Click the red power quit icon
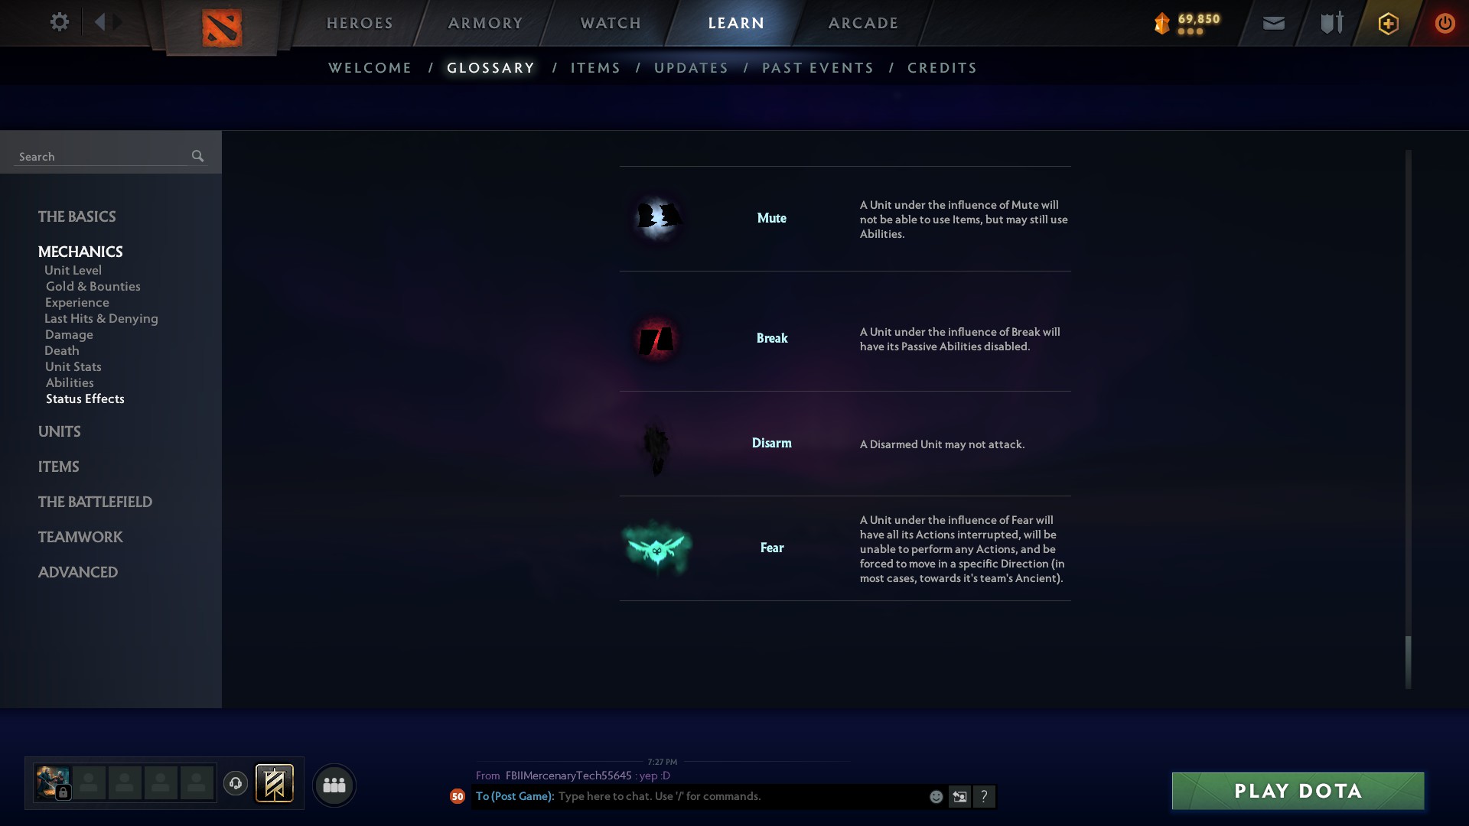Screen dimensions: 1469x826 coord(1445,23)
